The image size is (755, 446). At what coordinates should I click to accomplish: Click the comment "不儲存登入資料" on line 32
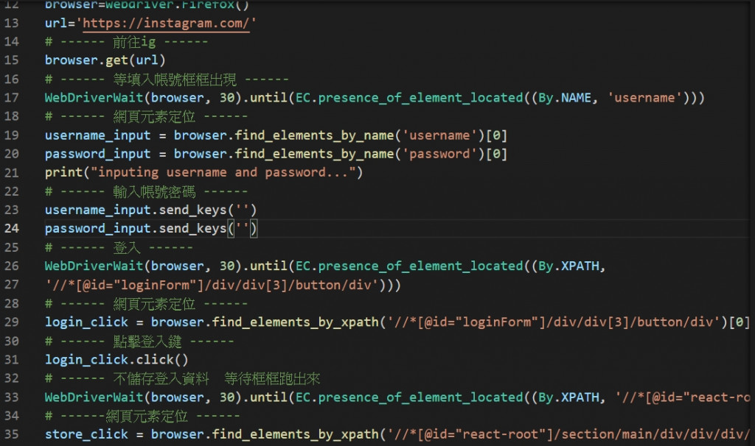tap(161, 379)
